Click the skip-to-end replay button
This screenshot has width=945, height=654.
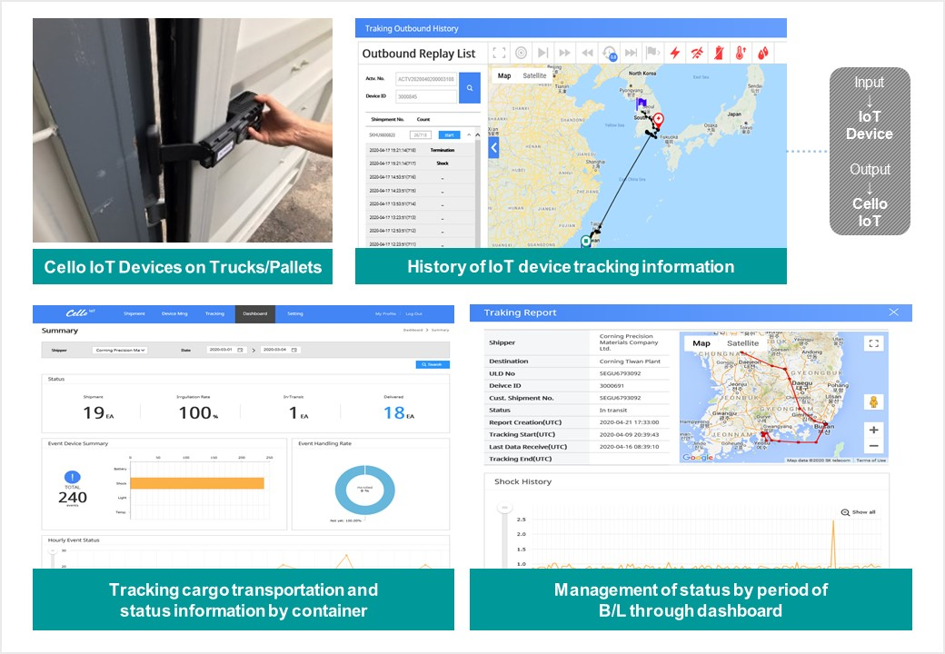coord(631,53)
